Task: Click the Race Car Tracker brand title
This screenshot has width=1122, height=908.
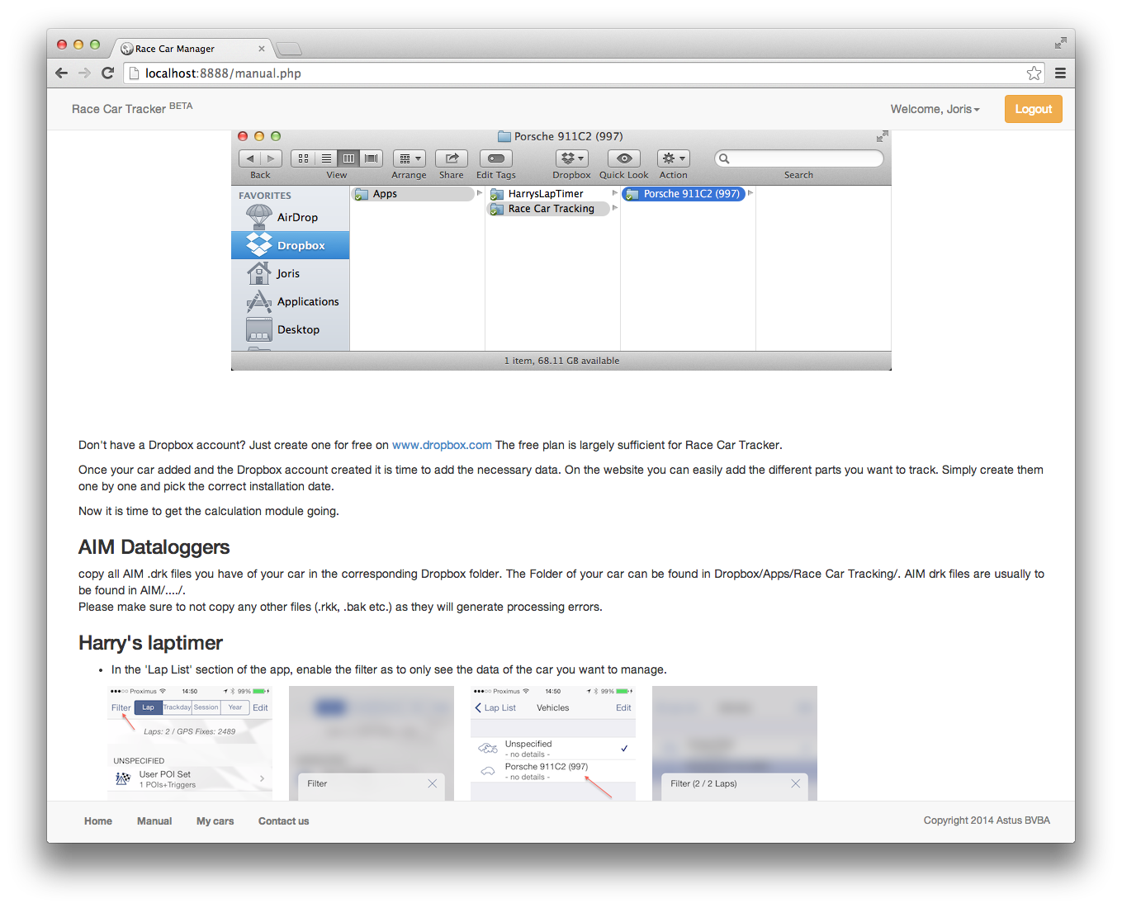Action: tap(119, 109)
